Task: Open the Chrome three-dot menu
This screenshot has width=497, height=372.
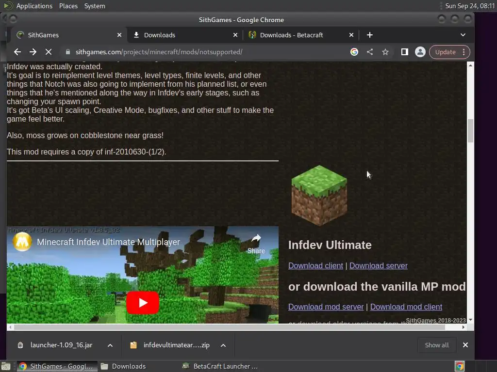Action: click(x=464, y=52)
